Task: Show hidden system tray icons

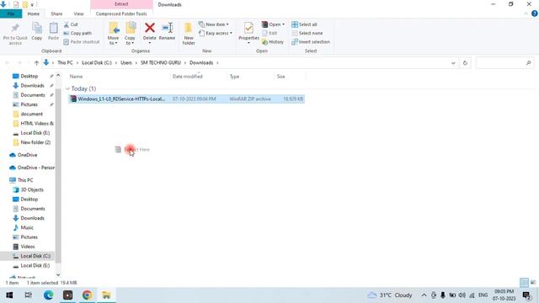Action: (424, 295)
